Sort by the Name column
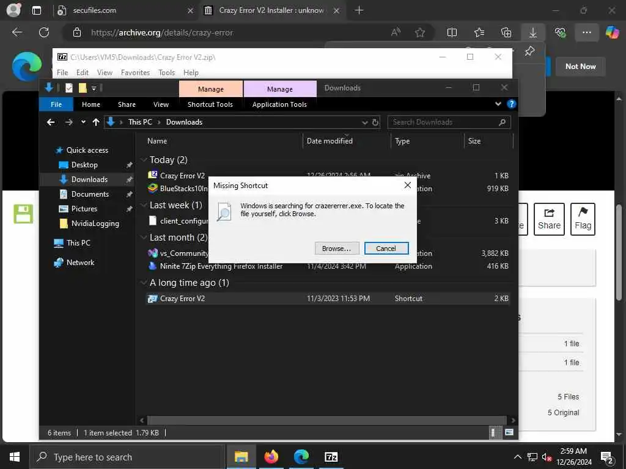Screen dimensions: 626x469 [x=157, y=141]
